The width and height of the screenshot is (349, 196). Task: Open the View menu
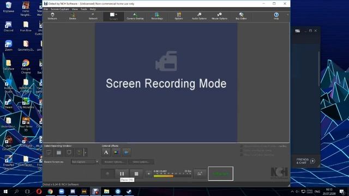point(75,9)
